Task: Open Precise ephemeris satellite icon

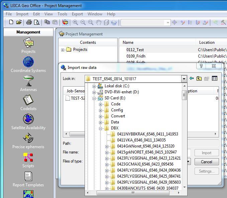Action: tap(28, 138)
